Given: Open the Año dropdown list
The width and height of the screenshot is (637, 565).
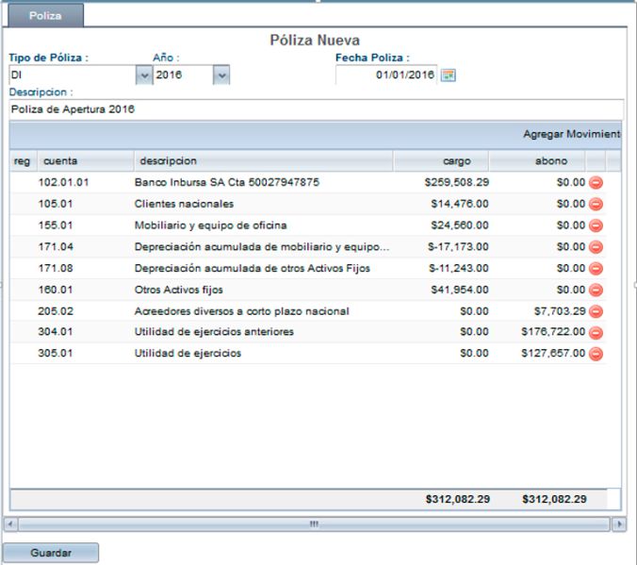Looking at the screenshot, I should pyautogui.click(x=220, y=75).
